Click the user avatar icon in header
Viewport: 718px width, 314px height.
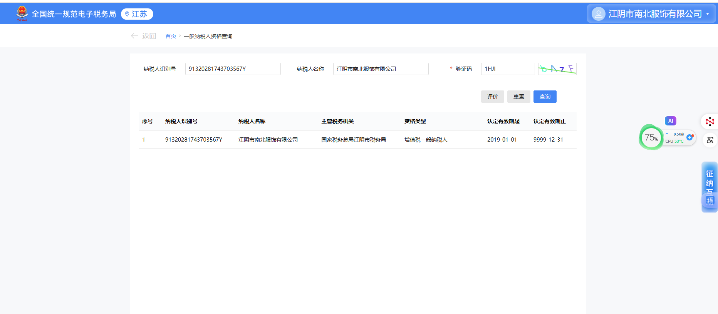598,14
